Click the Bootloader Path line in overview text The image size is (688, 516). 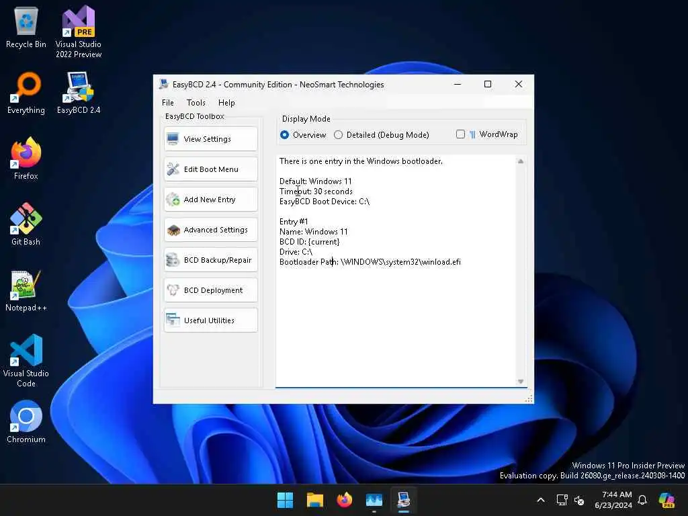[x=370, y=262]
